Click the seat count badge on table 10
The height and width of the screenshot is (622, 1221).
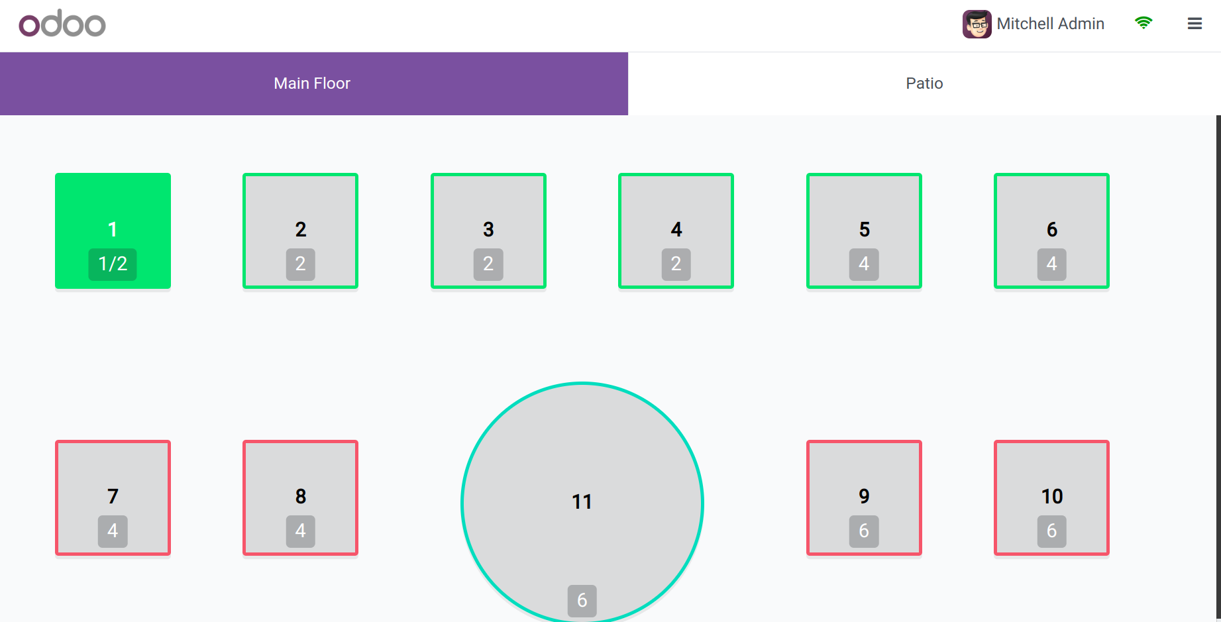(x=1051, y=531)
